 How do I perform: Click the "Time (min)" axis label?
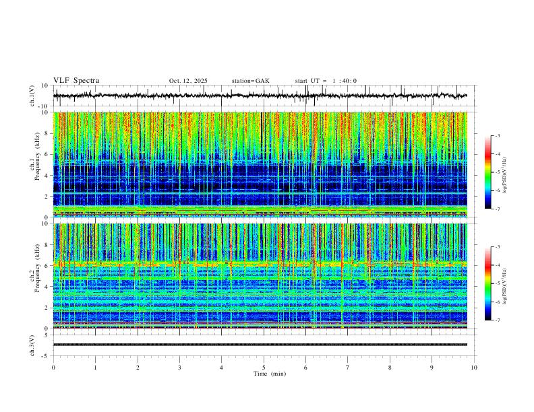click(x=270, y=374)
